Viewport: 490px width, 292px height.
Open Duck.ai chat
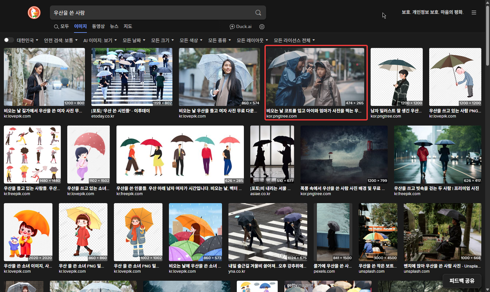click(240, 27)
